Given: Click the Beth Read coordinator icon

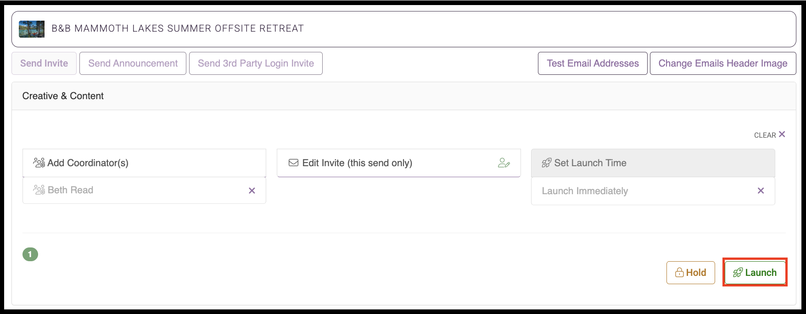Looking at the screenshot, I should tap(39, 190).
